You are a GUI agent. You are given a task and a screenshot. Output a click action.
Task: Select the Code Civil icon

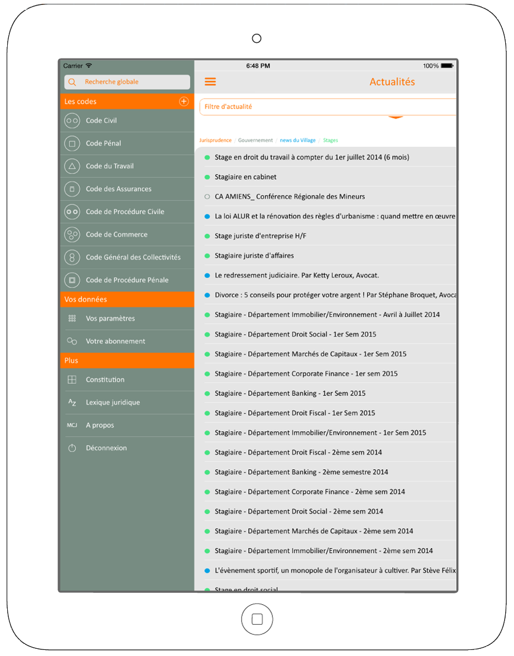(72, 121)
